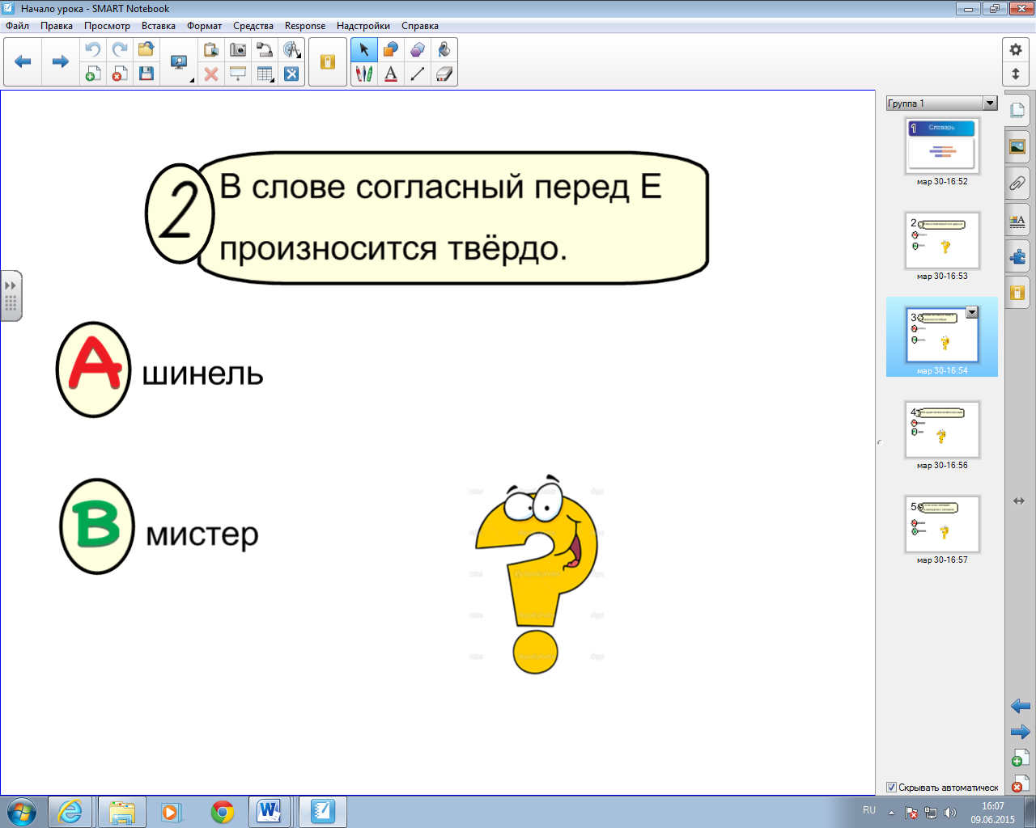Select the Fill paint bucket tool
Viewport: 1036px width, 828px height.
[x=444, y=50]
